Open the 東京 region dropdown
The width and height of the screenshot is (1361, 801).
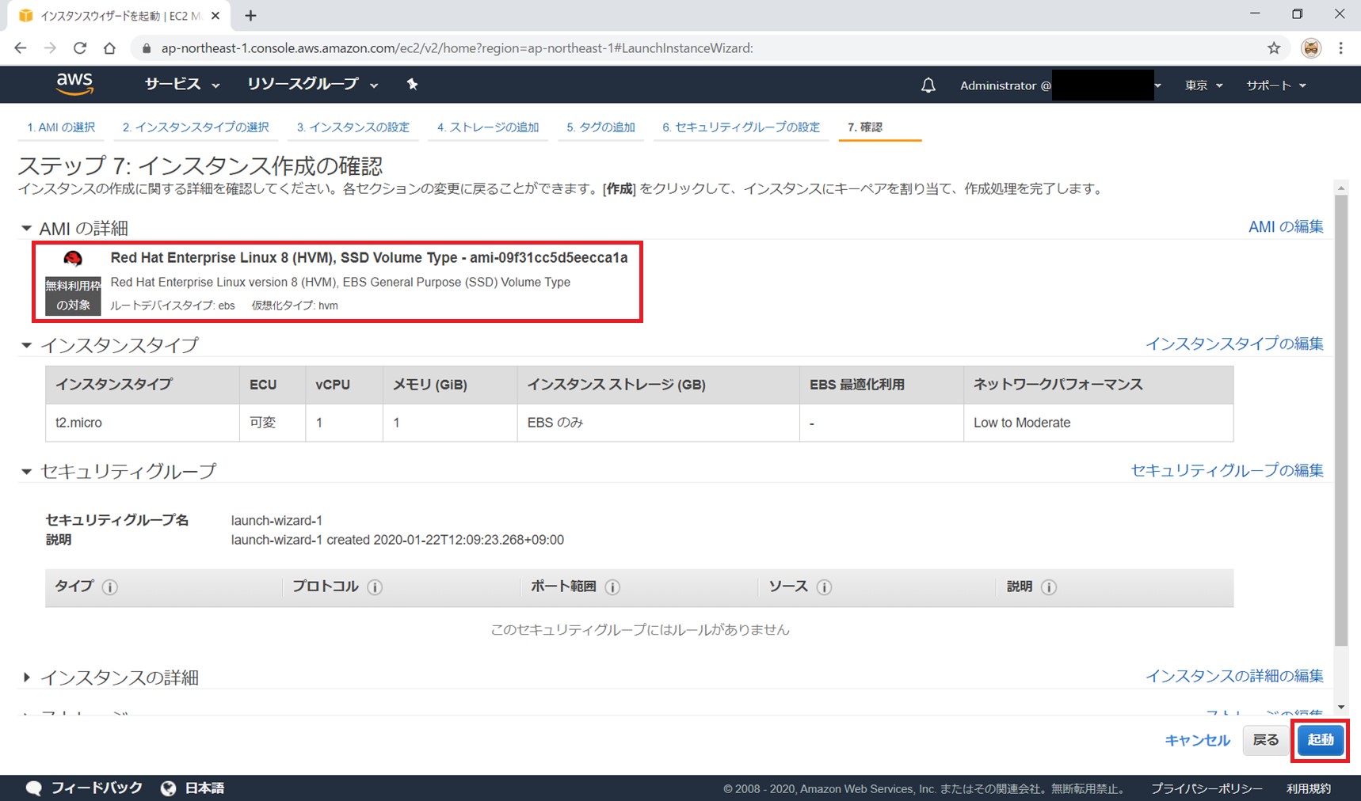[1203, 85]
